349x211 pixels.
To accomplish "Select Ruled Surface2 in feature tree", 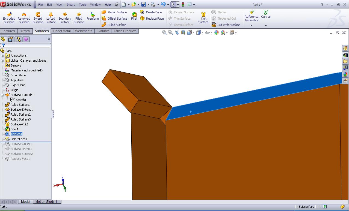I will tap(20, 114).
